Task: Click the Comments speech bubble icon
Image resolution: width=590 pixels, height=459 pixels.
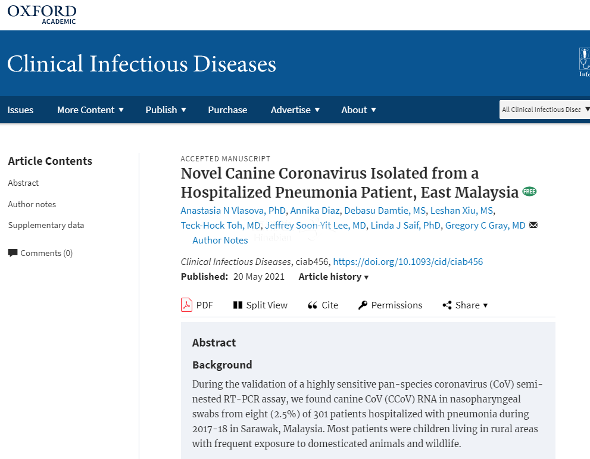Action: tap(13, 253)
